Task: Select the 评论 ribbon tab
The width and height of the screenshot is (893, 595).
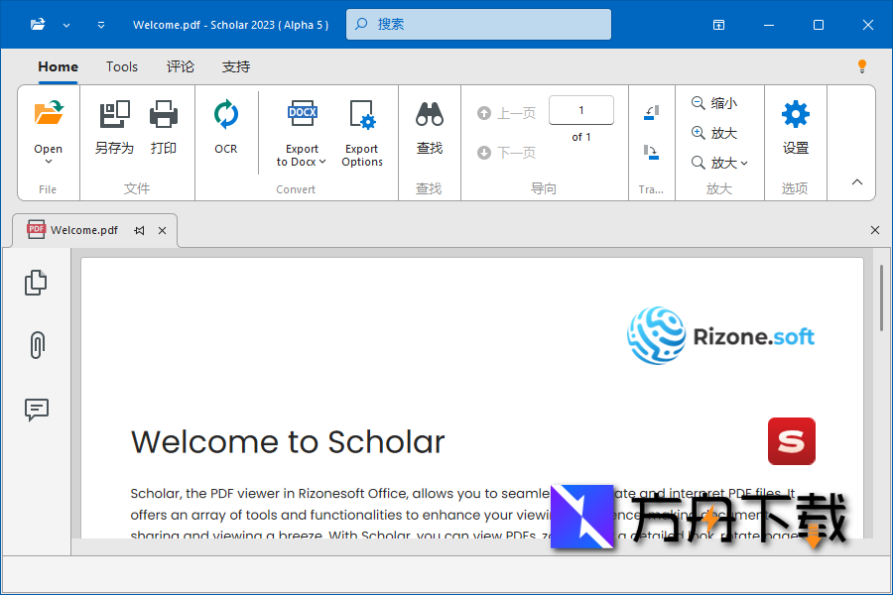Action: [x=180, y=66]
